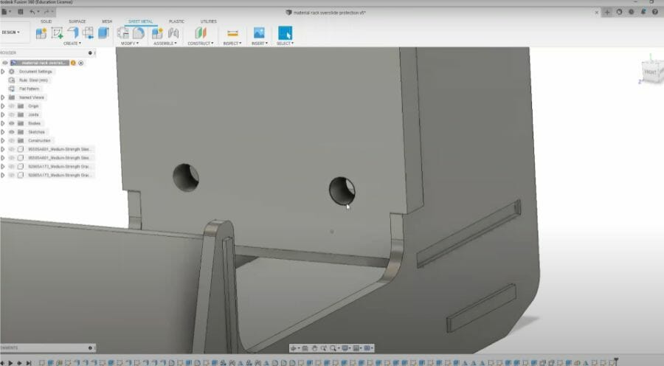Select the Unfold tool in Modify group

click(123, 33)
